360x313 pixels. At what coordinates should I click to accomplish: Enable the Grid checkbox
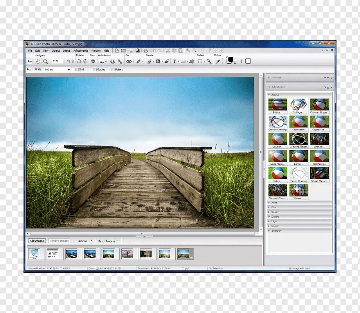click(77, 69)
